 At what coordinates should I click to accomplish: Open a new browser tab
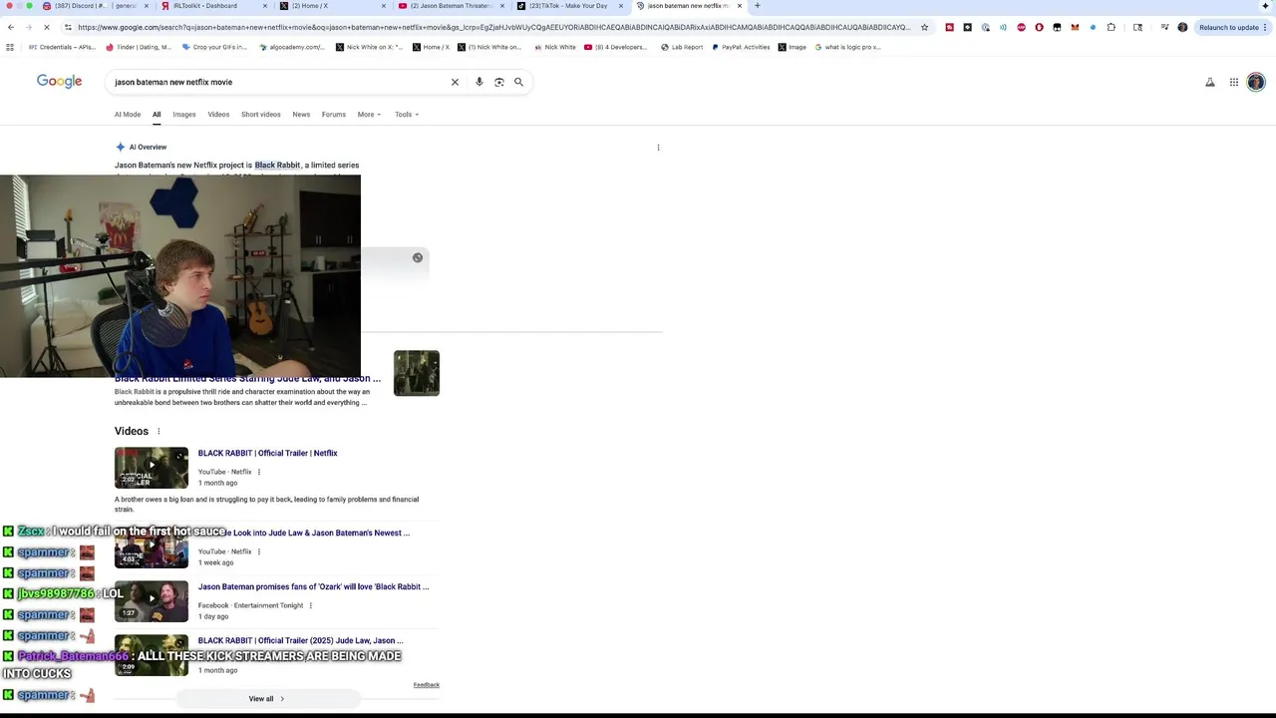pyautogui.click(x=757, y=6)
